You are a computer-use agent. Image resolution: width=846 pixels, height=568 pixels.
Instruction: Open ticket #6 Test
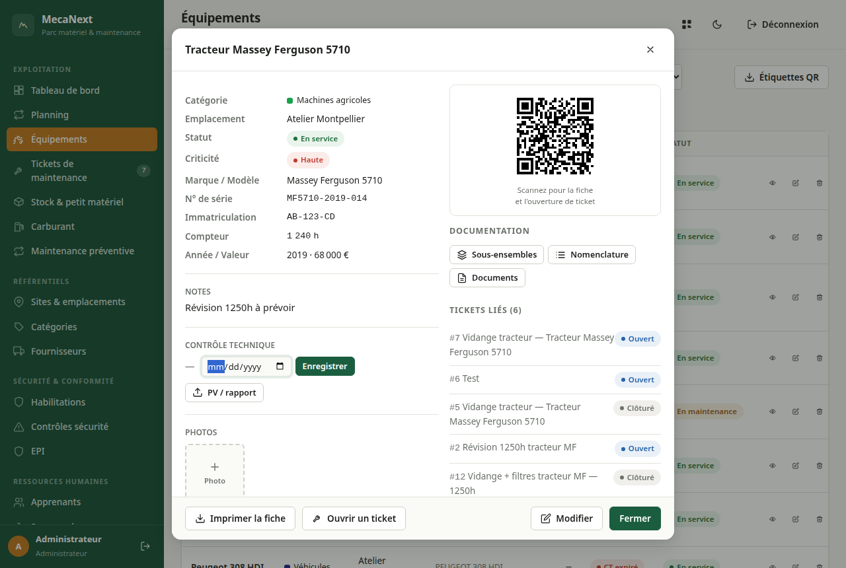(555, 379)
